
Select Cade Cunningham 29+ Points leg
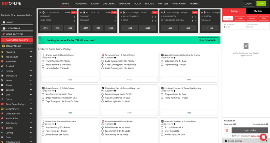[102, 61]
